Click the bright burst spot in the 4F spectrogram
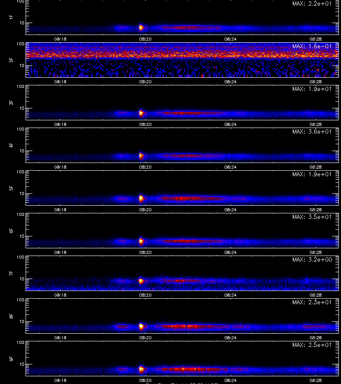The height and width of the screenshot is (384, 341). click(x=141, y=155)
